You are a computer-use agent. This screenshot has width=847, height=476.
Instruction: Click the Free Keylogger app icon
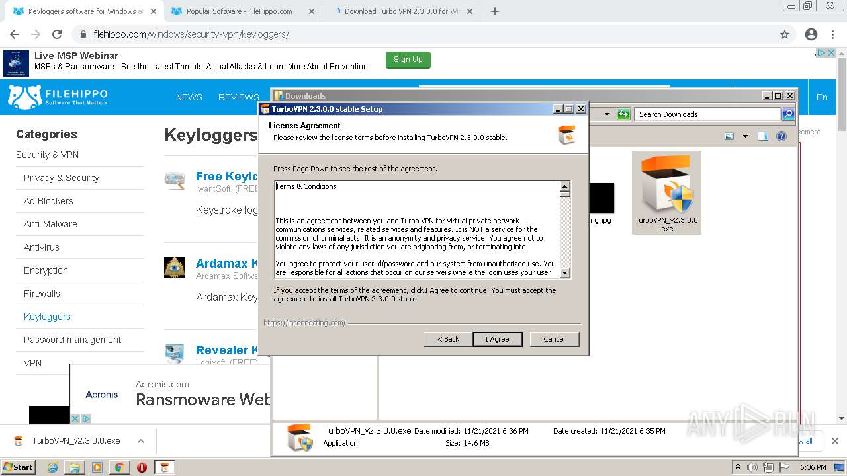tap(175, 180)
